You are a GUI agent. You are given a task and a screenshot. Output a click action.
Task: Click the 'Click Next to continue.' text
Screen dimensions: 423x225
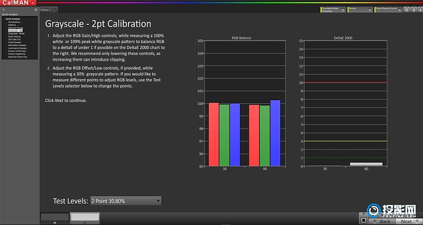click(x=66, y=101)
